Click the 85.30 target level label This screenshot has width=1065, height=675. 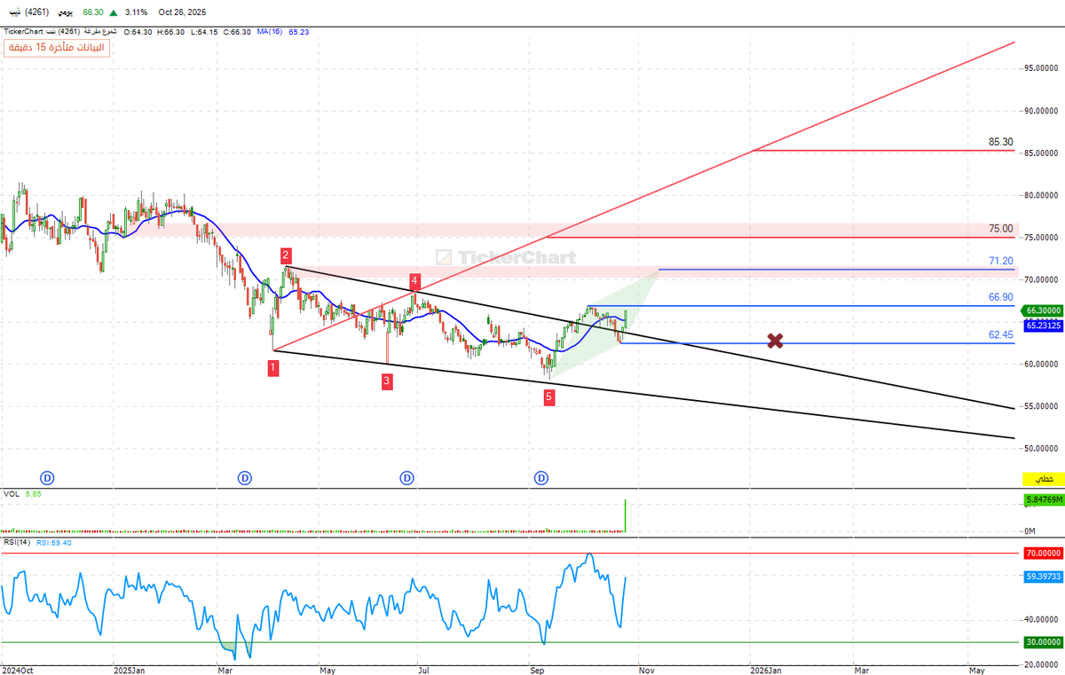[x=1000, y=142]
